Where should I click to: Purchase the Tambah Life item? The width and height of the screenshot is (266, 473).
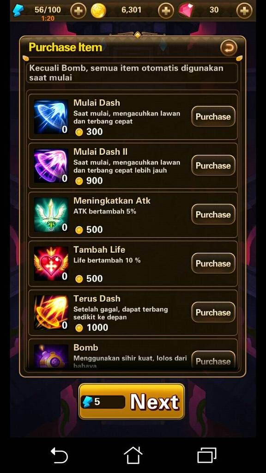point(213,263)
